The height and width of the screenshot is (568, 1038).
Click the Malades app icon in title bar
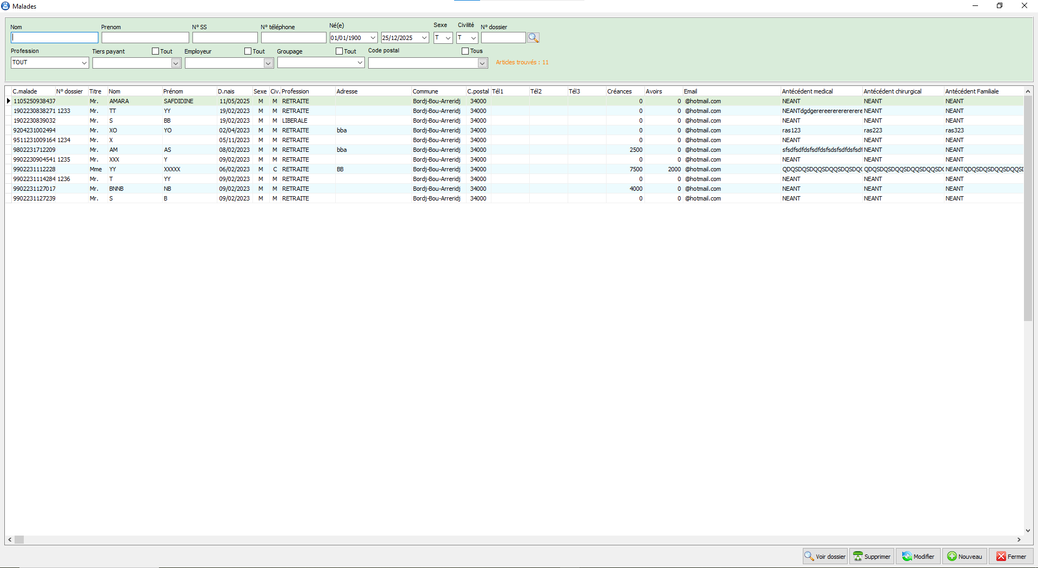click(x=5, y=6)
